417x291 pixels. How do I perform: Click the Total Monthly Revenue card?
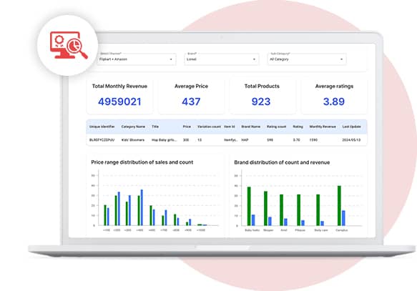[119, 97]
